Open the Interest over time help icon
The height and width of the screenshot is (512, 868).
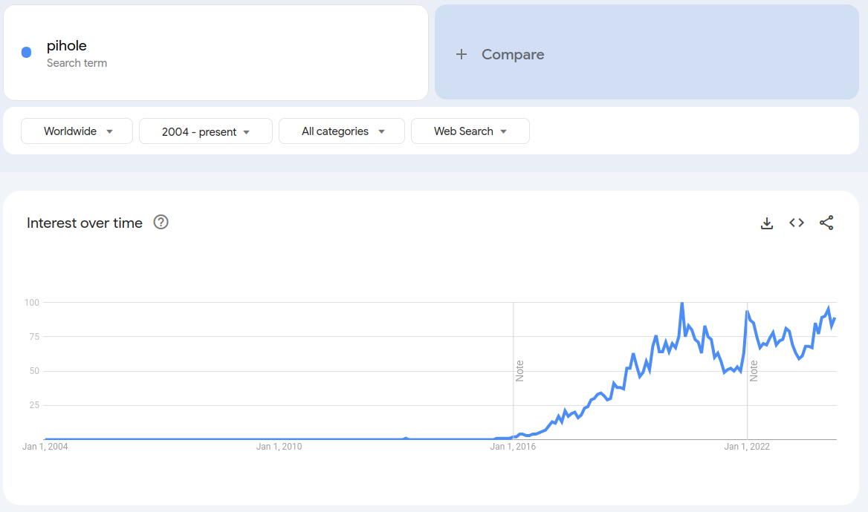click(x=161, y=222)
